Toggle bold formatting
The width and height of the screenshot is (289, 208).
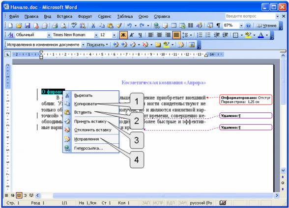[x=123, y=35]
